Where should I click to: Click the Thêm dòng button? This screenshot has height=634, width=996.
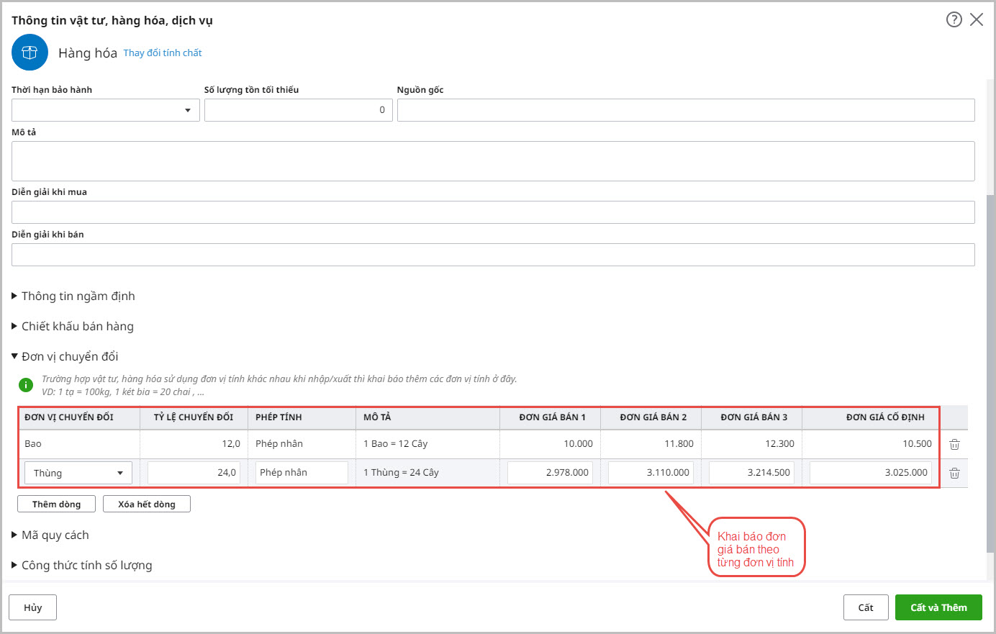56,504
